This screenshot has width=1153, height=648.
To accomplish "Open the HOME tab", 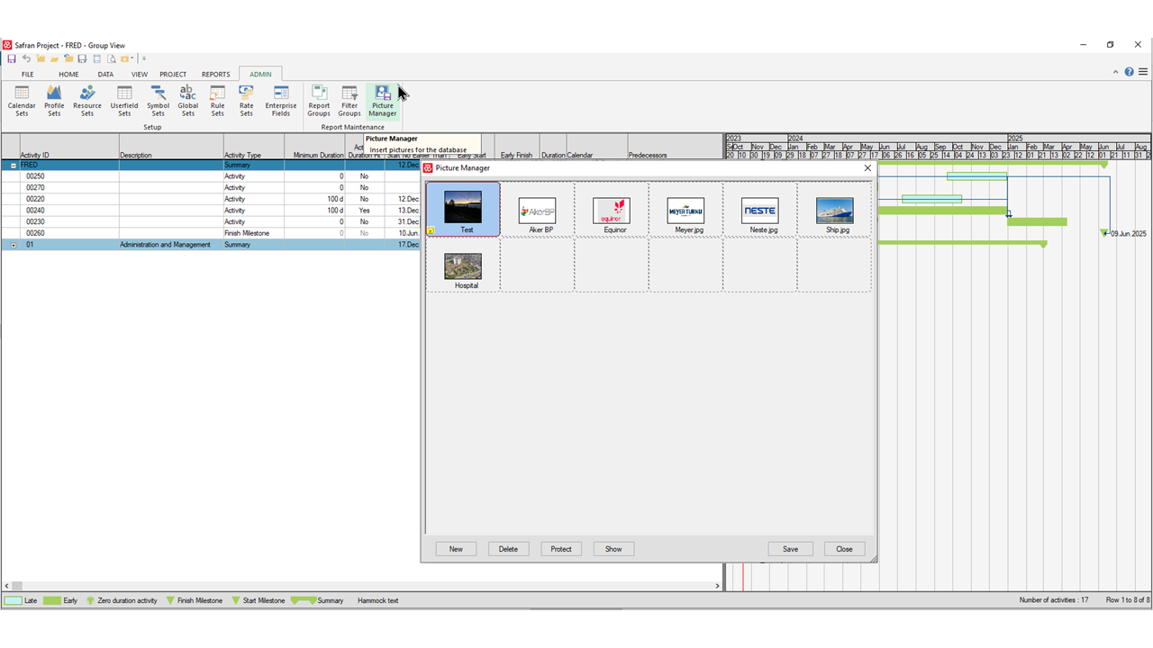I will (68, 75).
